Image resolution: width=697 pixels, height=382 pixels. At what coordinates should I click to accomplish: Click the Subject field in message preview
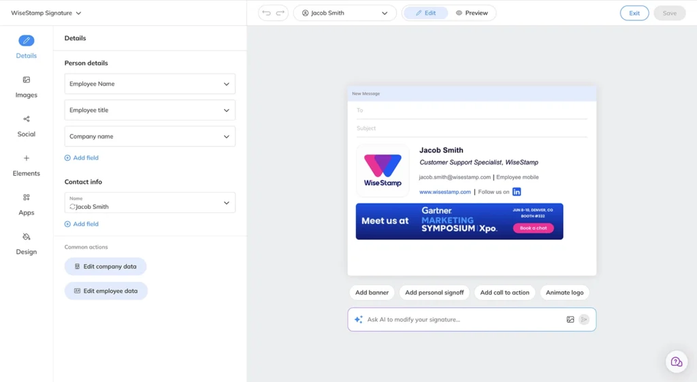472,128
